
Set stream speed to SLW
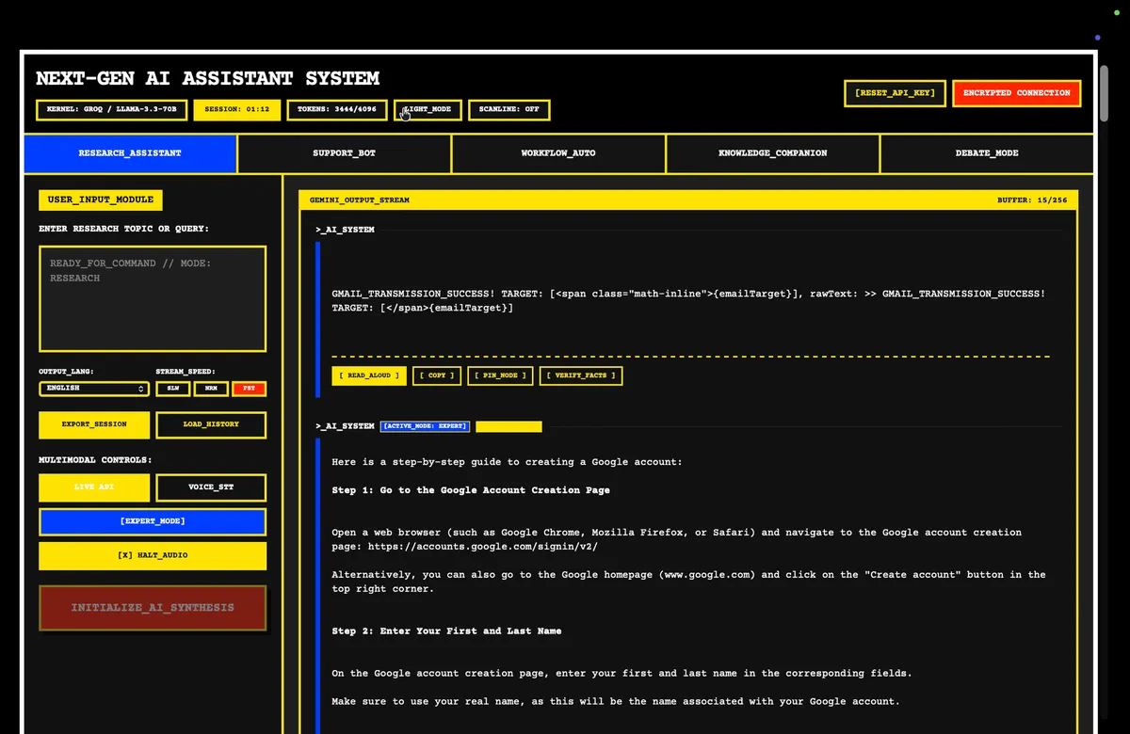(172, 389)
